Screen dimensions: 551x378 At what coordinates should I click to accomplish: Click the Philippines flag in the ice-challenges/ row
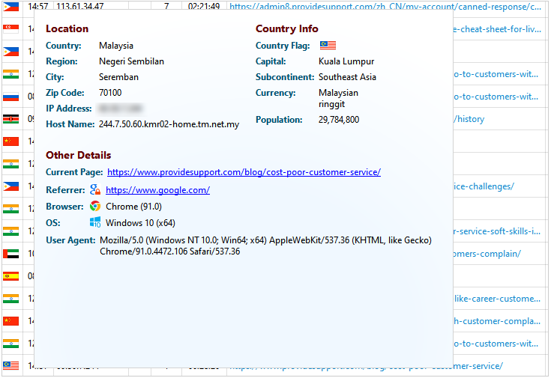11,186
